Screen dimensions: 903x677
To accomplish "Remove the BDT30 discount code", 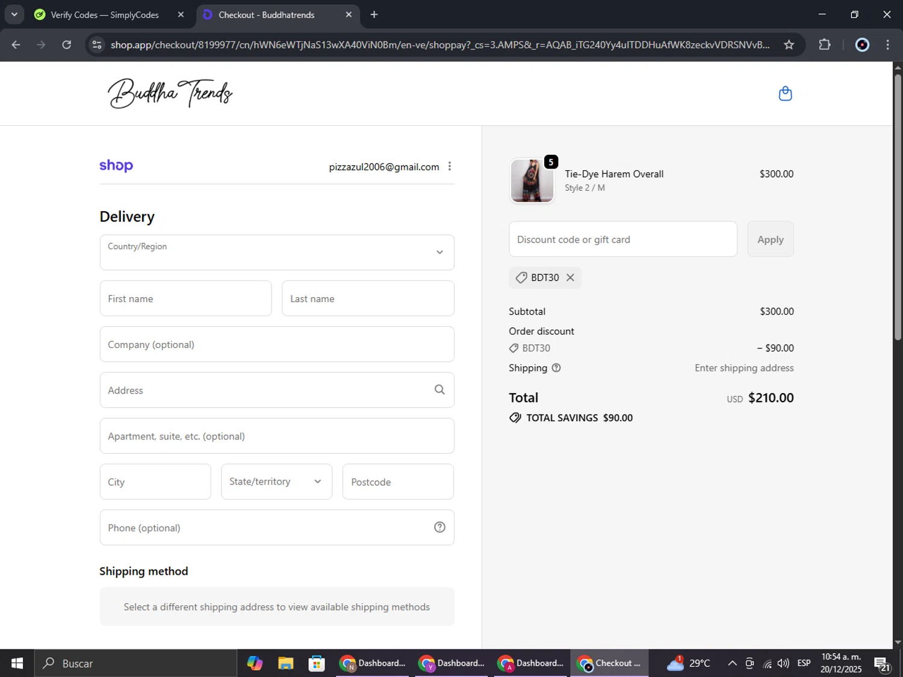I will (x=570, y=277).
